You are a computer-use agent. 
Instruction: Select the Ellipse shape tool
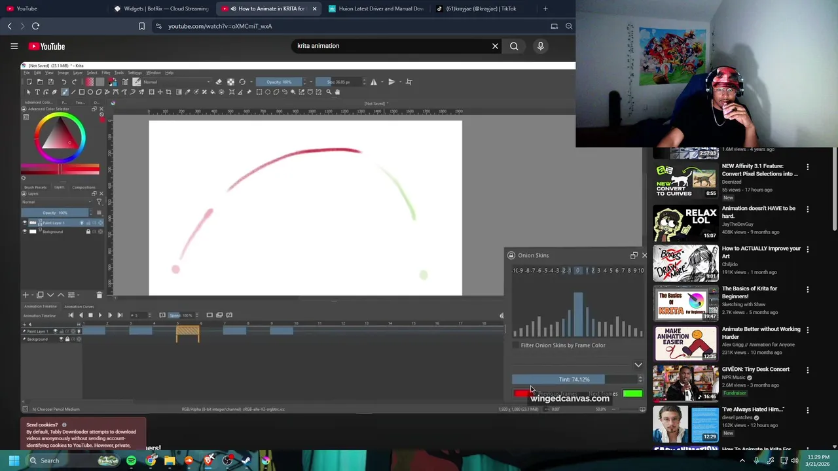(90, 92)
